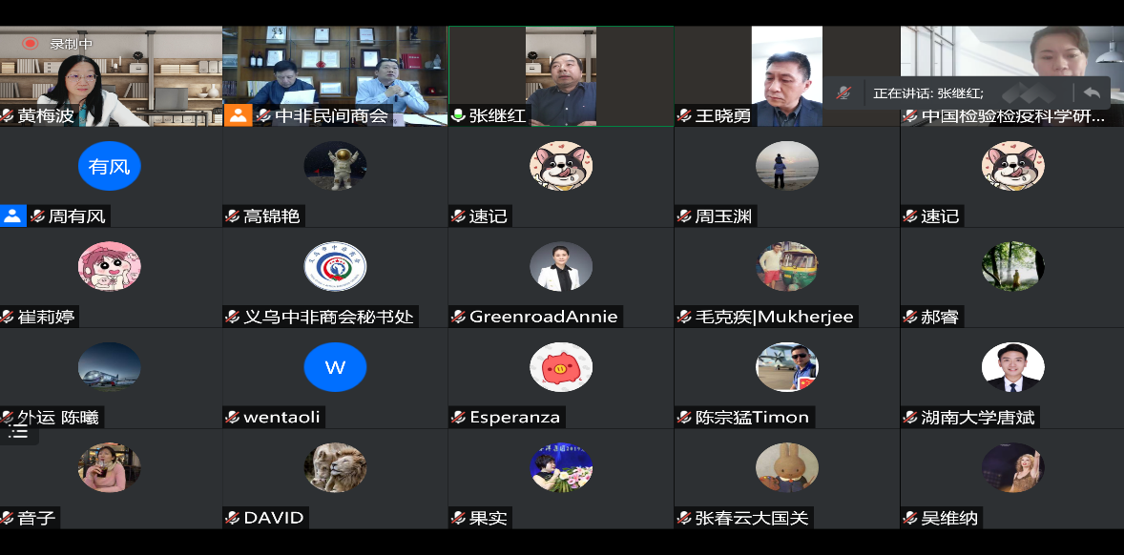Click the muted mic icon in speaker banner
This screenshot has width=1124, height=555.
tap(843, 92)
